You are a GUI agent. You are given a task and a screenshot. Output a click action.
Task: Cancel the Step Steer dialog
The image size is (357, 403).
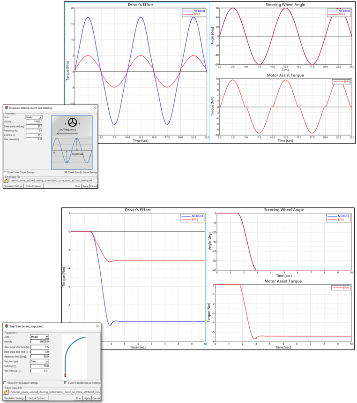(x=96, y=398)
